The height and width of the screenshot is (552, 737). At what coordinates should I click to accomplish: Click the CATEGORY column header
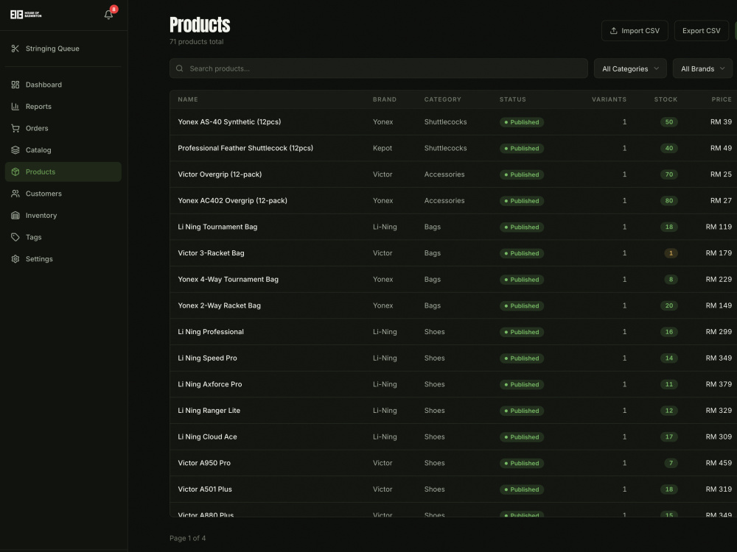[x=443, y=99]
